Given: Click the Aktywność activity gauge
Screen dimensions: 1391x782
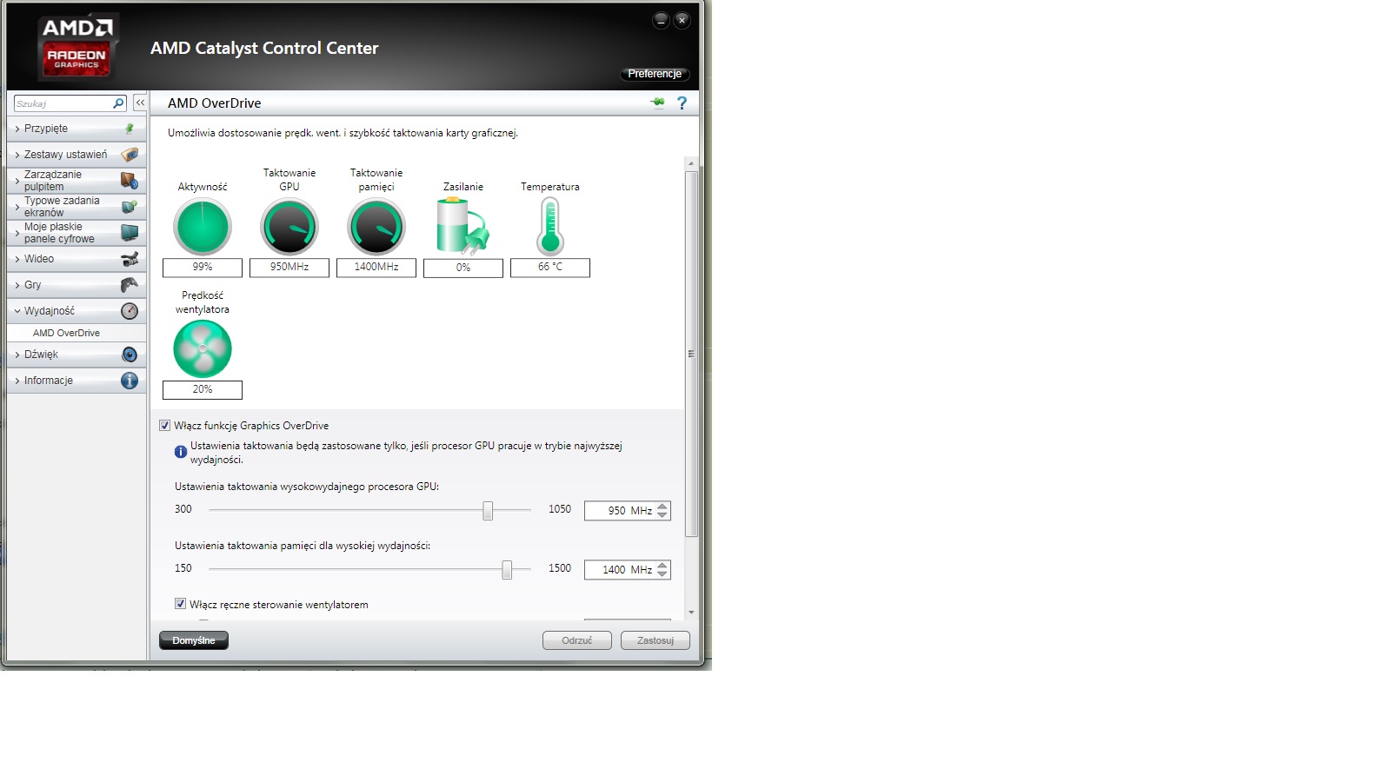Looking at the screenshot, I should tap(203, 227).
